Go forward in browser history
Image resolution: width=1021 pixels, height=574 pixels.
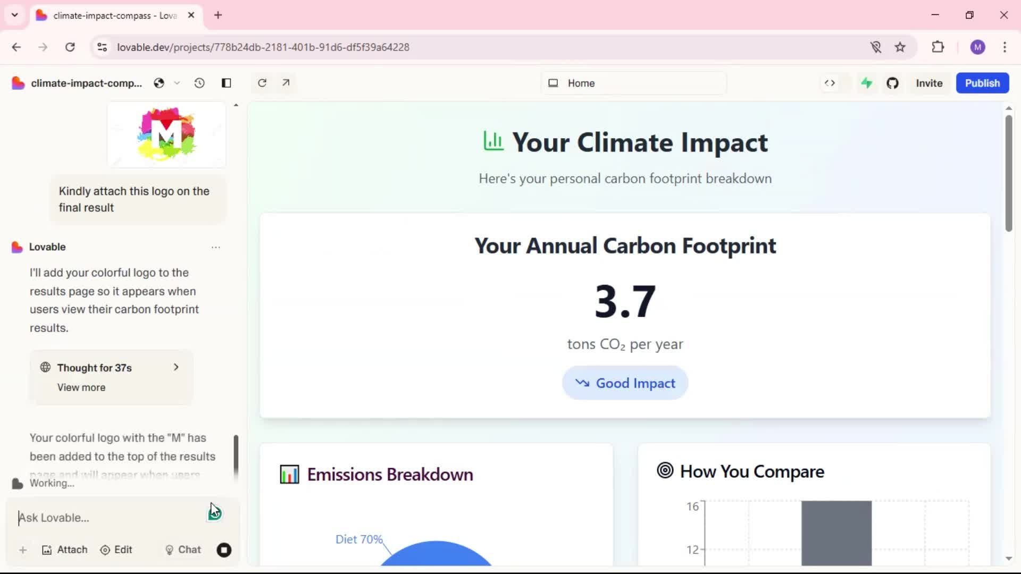click(43, 47)
